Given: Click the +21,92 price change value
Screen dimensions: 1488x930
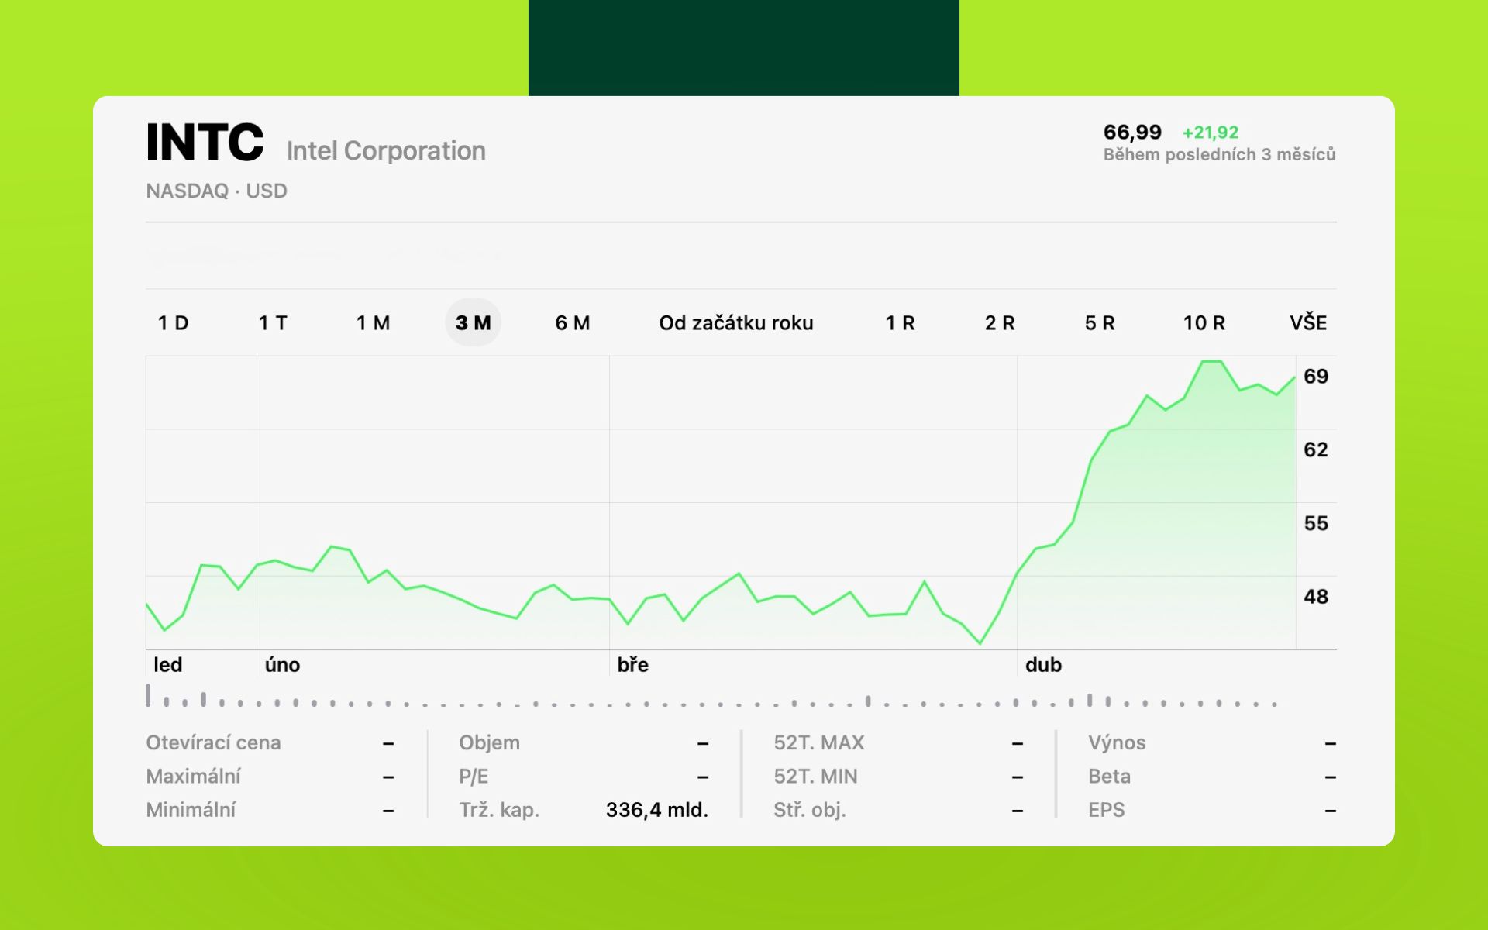Looking at the screenshot, I should point(1210,133).
